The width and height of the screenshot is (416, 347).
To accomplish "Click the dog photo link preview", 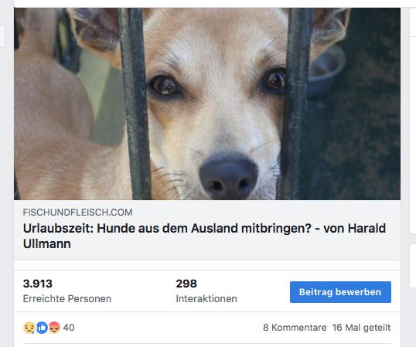I will [x=207, y=104].
